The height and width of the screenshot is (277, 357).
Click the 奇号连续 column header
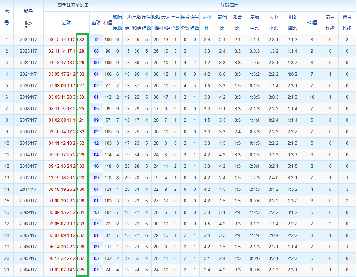pos(330,23)
